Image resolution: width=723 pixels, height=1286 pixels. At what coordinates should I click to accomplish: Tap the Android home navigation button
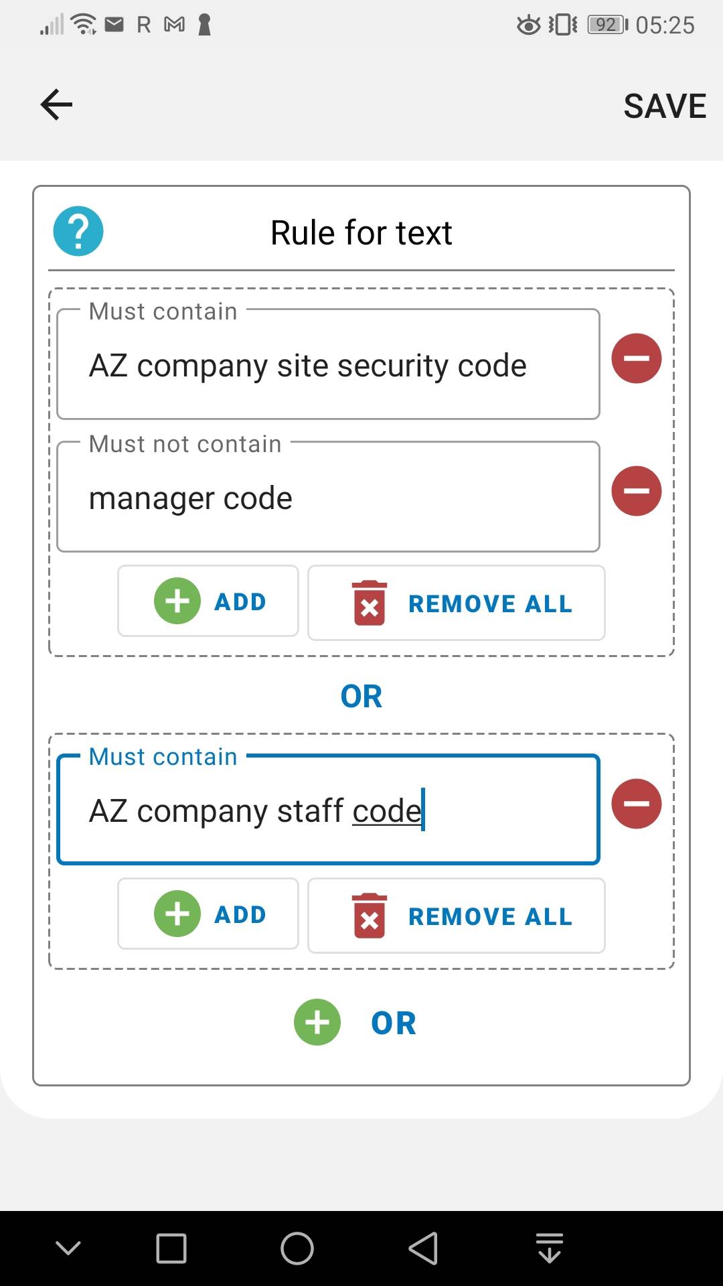click(x=297, y=1248)
